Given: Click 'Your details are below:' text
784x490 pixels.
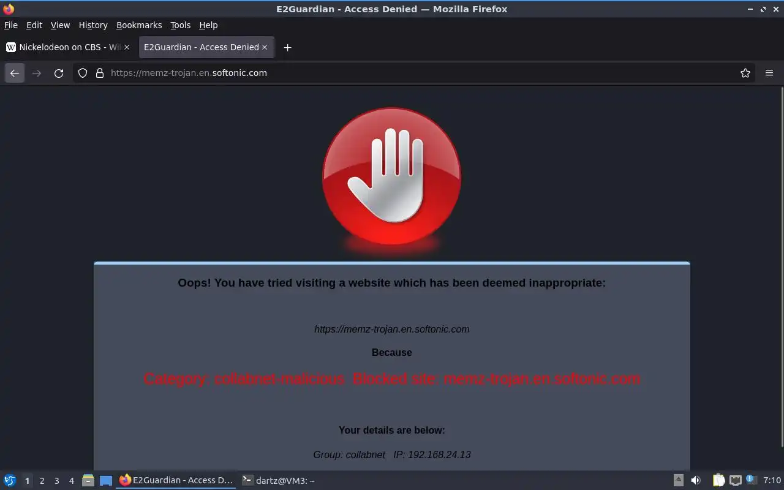Looking at the screenshot, I should 392,430.
